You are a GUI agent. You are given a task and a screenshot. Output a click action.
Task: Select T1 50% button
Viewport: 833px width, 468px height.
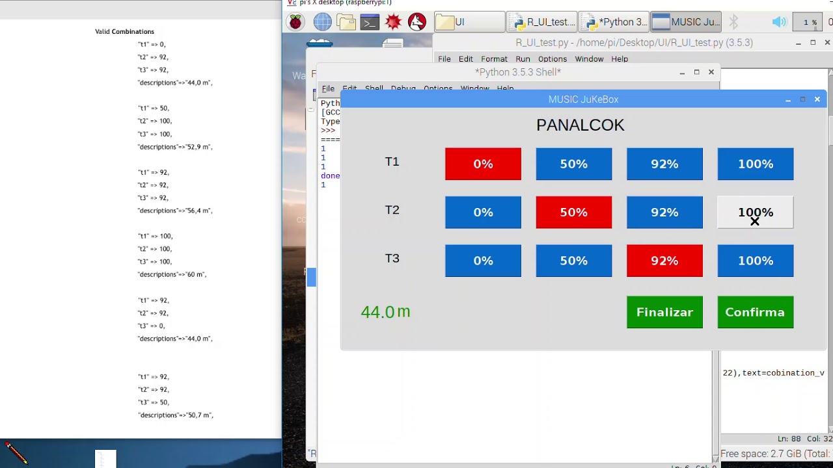pos(573,164)
